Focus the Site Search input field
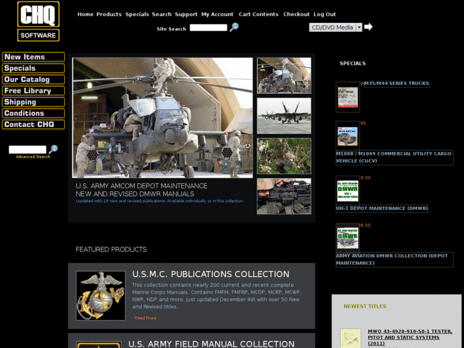464x348 pixels. click(x=208, y=27)
